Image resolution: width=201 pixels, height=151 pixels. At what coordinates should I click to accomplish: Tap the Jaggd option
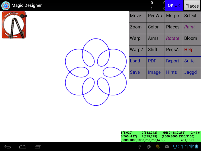tap(192, 73)
